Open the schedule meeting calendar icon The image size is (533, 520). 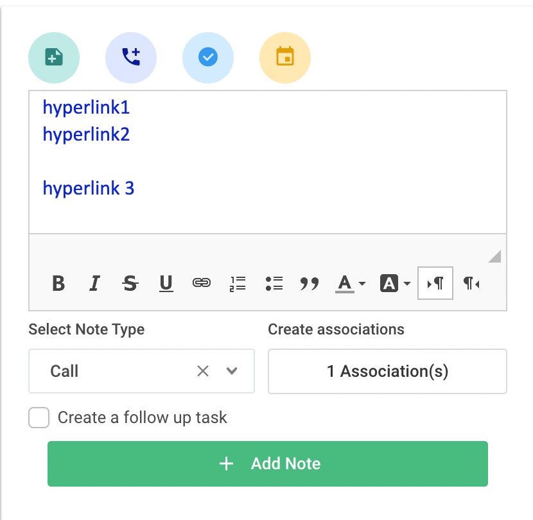(x=285, y=57)
